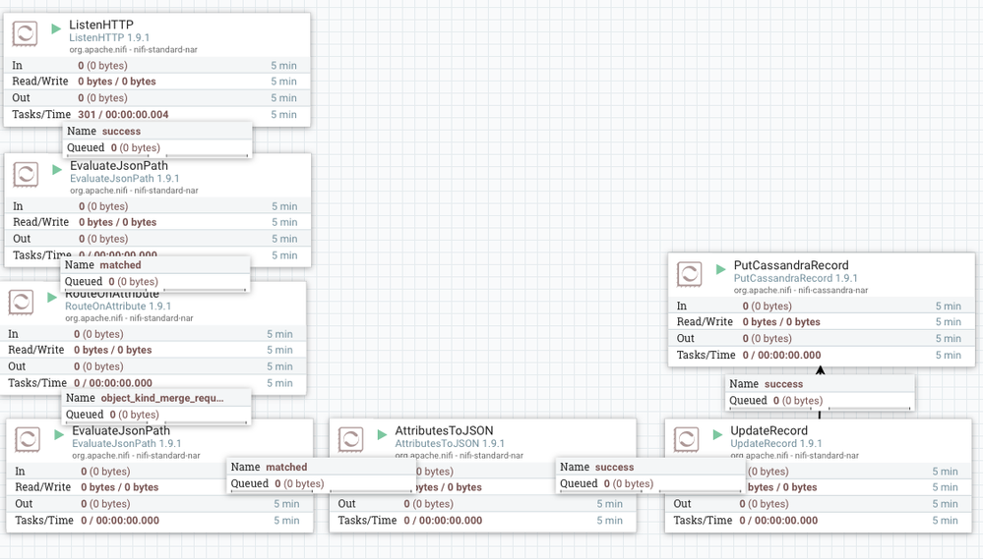Select matched connection before AttributesToJSON

point(321,475)
